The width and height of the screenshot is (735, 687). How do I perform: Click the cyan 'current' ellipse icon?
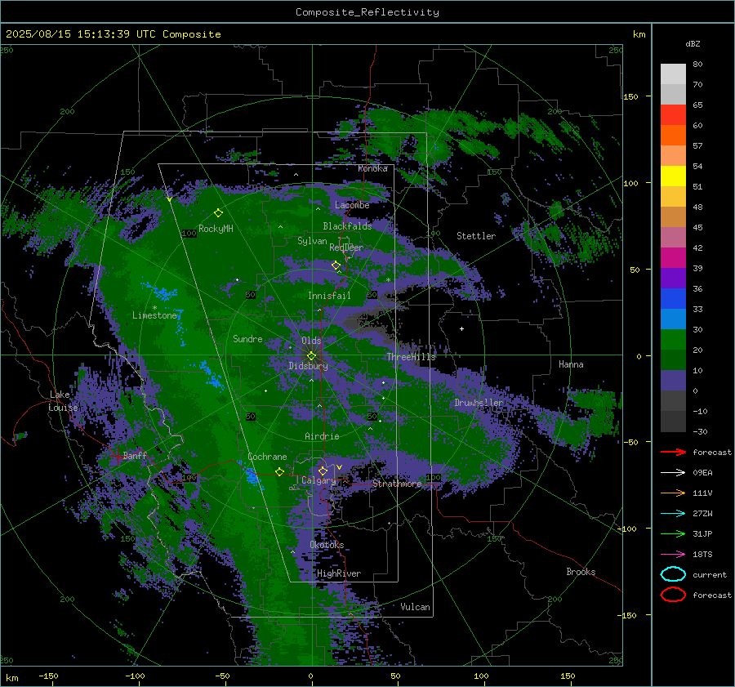click(x=673, y=574)
